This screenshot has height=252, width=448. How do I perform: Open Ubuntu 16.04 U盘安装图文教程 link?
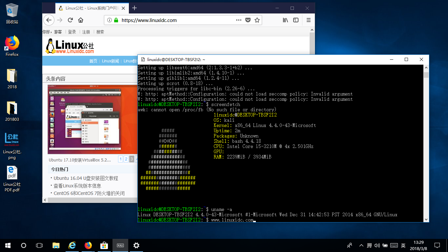coord(86,178)
